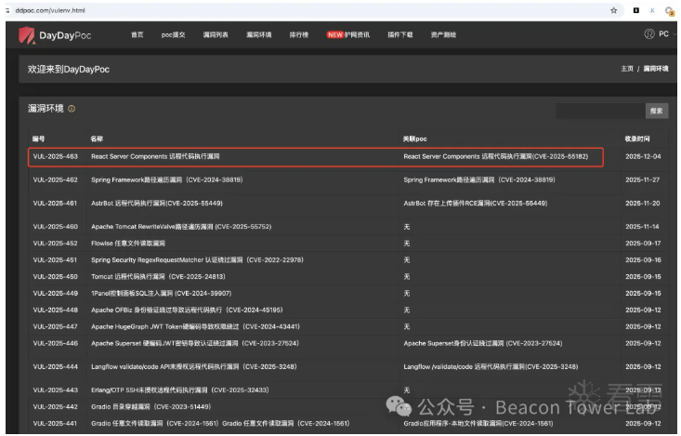Viewport: 681px width, 436px height.
Task: Open Apache Superset JWT (CVE-2023-27524) name entry
Action: 195,343
